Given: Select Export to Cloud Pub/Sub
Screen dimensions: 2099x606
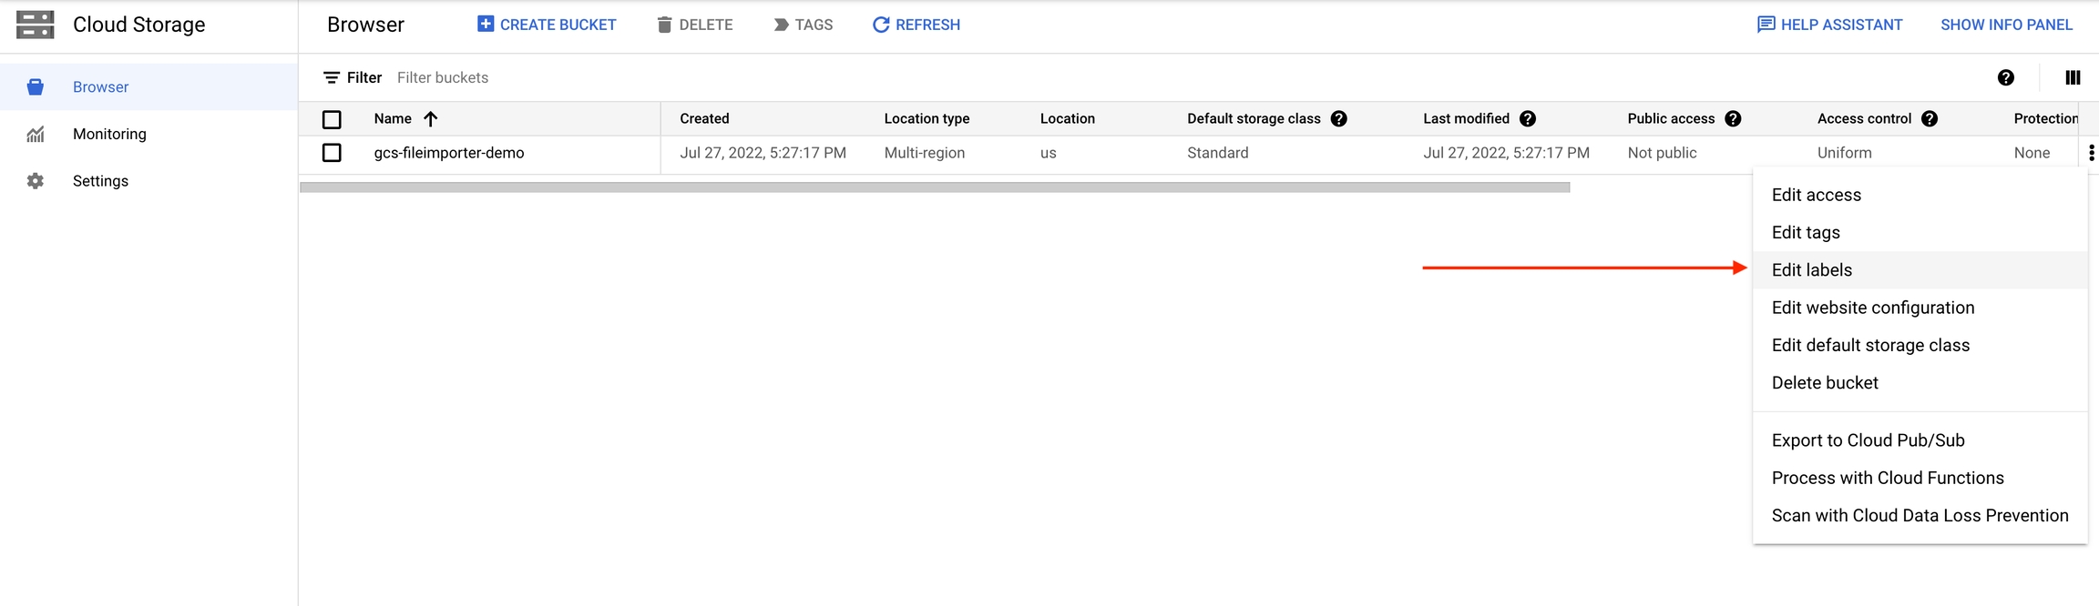Looking at the screenshot, I should pyautogui.click(x=1920, y=440).
